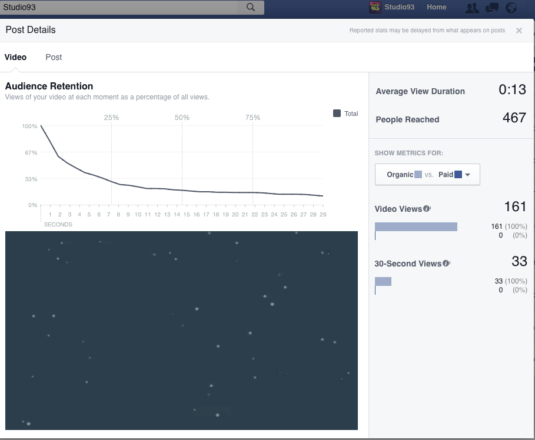Open the friend requests icon
This screenshot has height=440, width=535.
tap(472, 8)
